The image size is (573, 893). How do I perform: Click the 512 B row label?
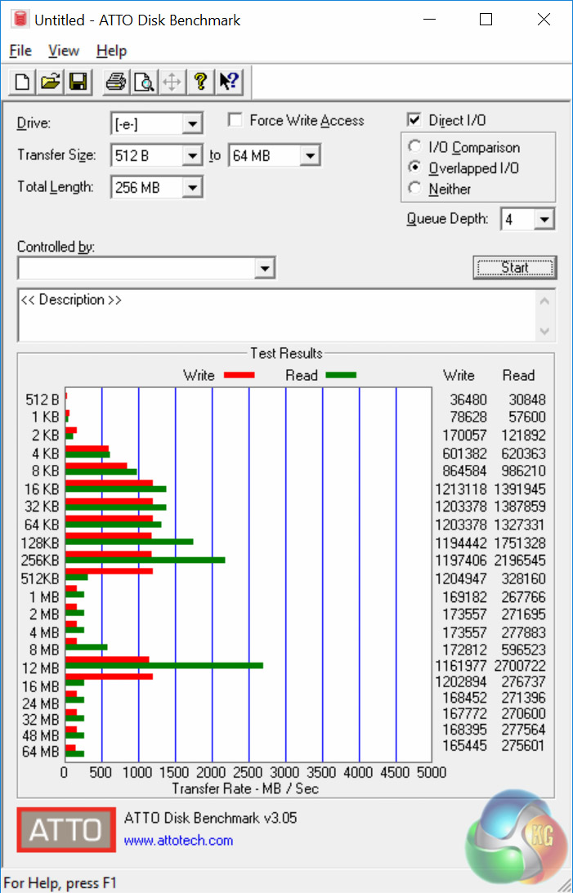43,400
